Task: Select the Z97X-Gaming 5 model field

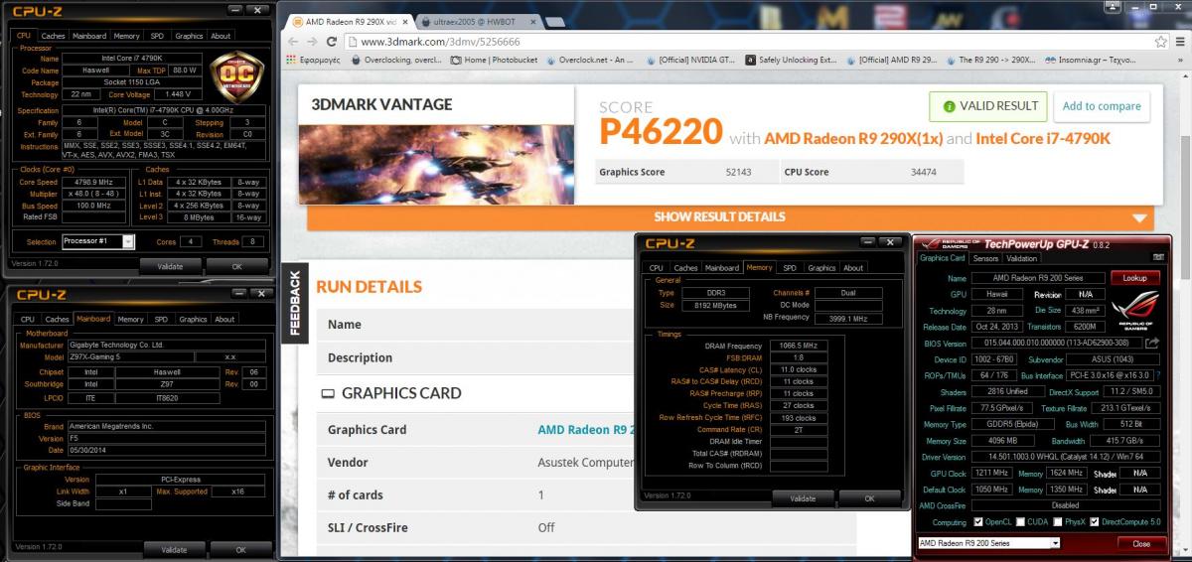Action: (129, 355)
